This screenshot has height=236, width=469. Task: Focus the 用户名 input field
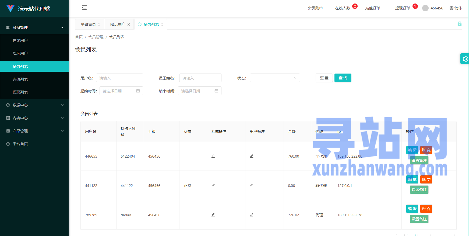(119, 78)
